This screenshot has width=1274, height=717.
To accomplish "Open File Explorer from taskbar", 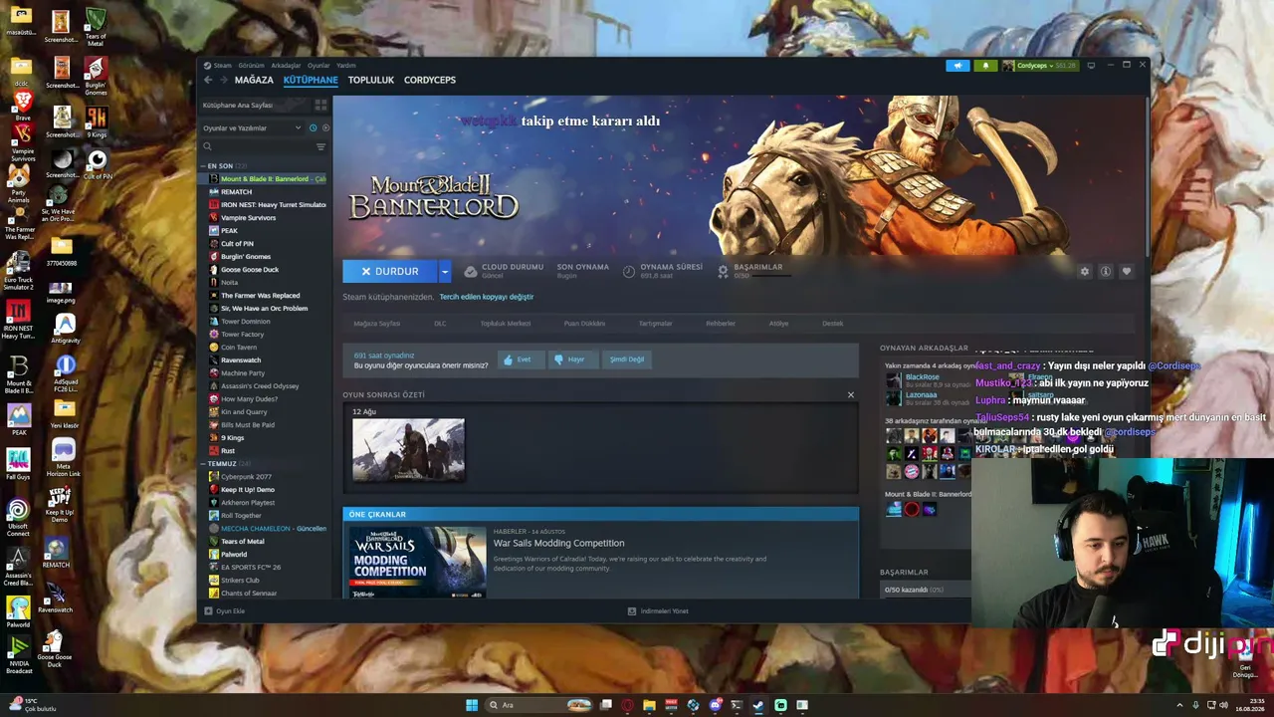I will [649, 705].
